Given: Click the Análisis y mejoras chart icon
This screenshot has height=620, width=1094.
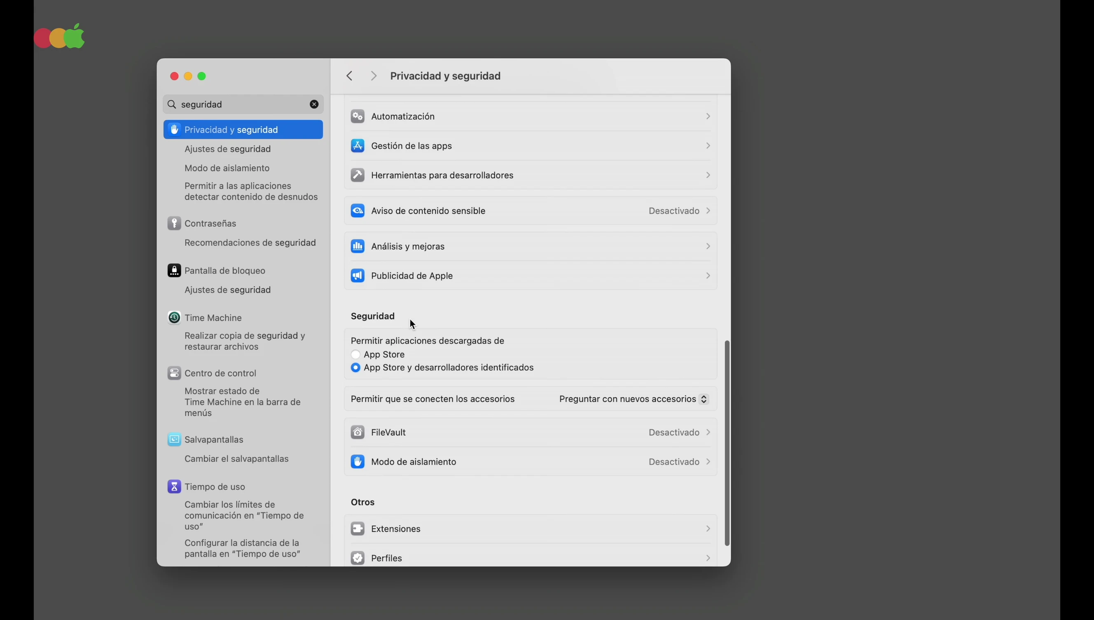Looking at the screenshot, I should click(x=357, y=246).
